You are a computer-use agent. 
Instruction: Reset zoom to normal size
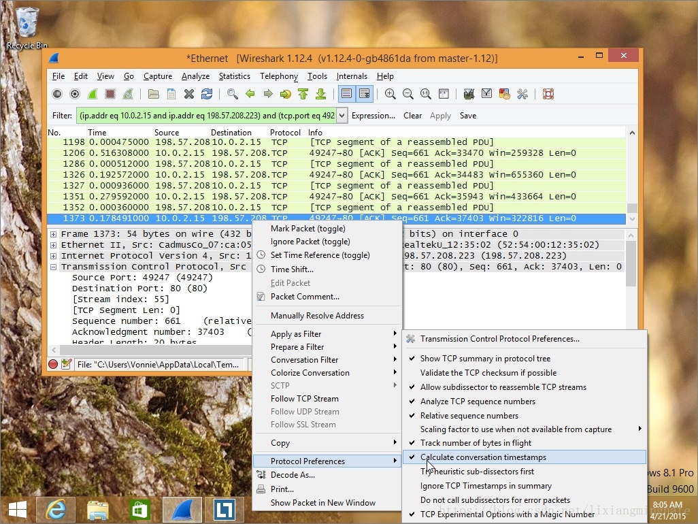[x=426, y=94]
